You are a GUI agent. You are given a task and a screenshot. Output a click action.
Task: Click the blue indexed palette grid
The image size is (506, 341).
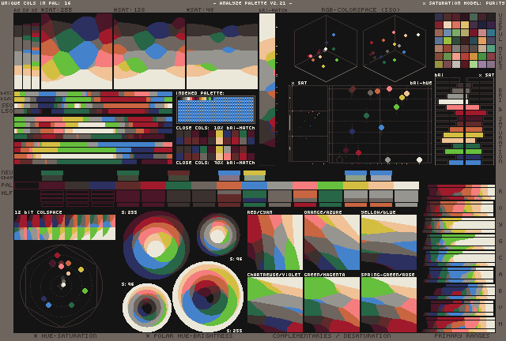pos(216,110)
